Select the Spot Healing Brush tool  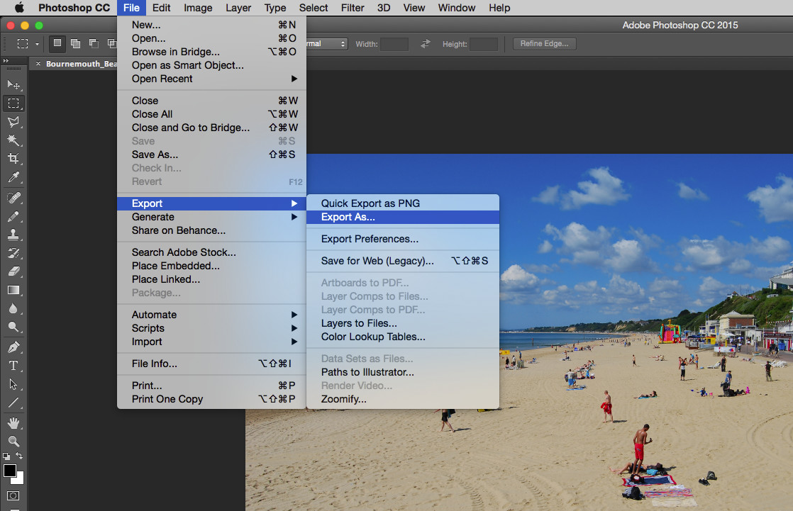click(13, 198)
